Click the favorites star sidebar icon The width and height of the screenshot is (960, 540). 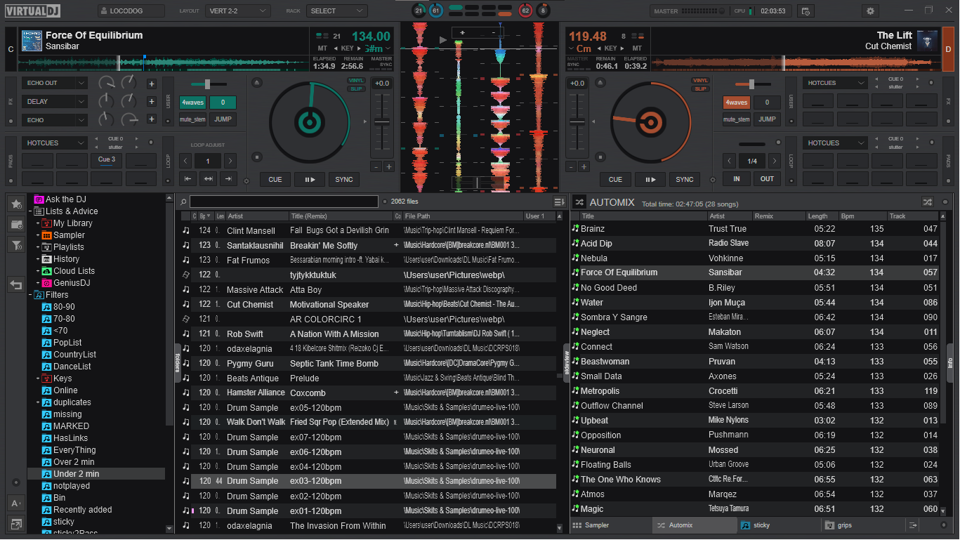[x=16, y=204]
